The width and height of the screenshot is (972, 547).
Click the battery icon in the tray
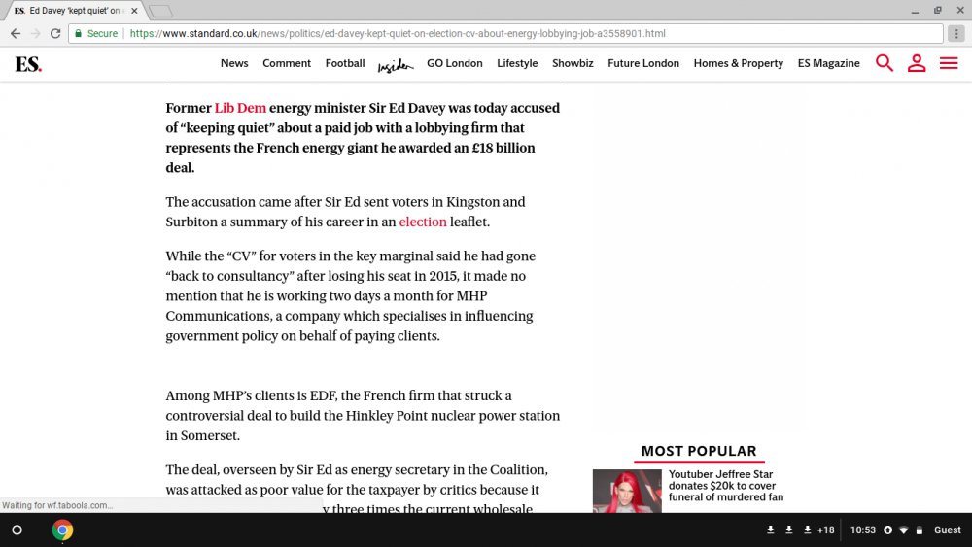click(920, 530)
